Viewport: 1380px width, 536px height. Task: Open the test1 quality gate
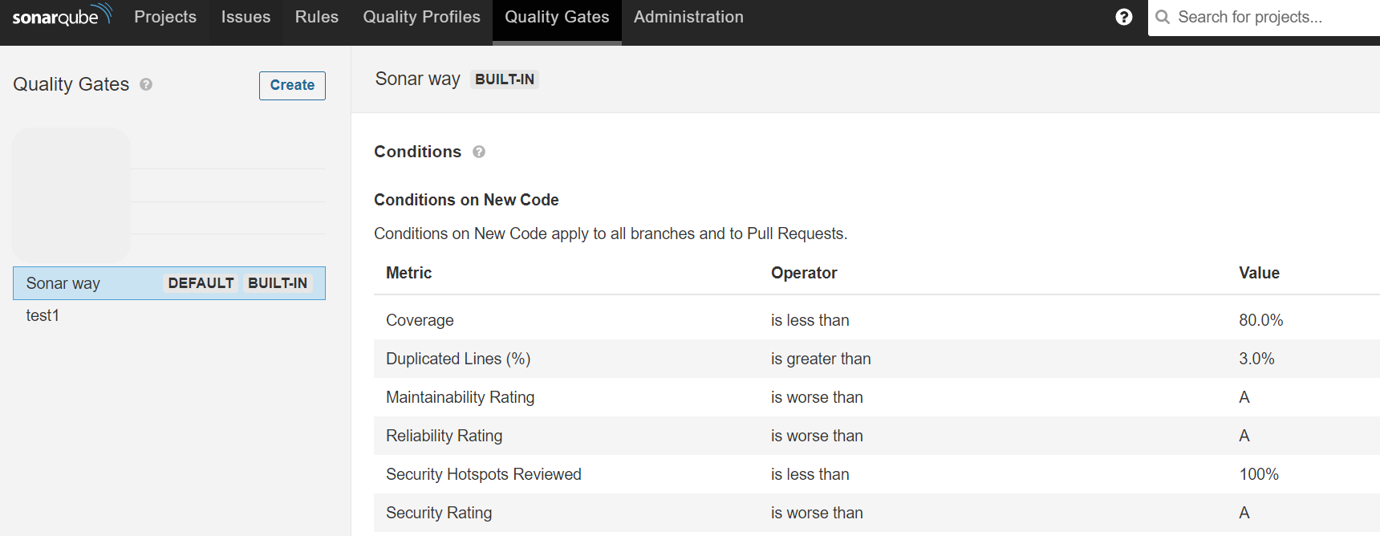pyautogui.click(x=43, y=315)
